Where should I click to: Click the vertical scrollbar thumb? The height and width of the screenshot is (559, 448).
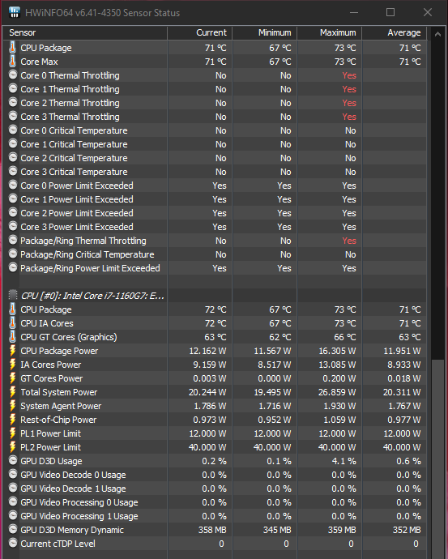[x=437, y=459]
